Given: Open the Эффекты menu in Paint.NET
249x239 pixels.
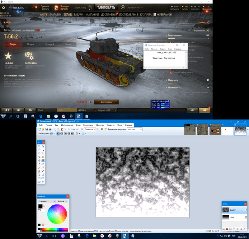Looking at the screenshot, I should pyautogui.click(x=100, y=125).
